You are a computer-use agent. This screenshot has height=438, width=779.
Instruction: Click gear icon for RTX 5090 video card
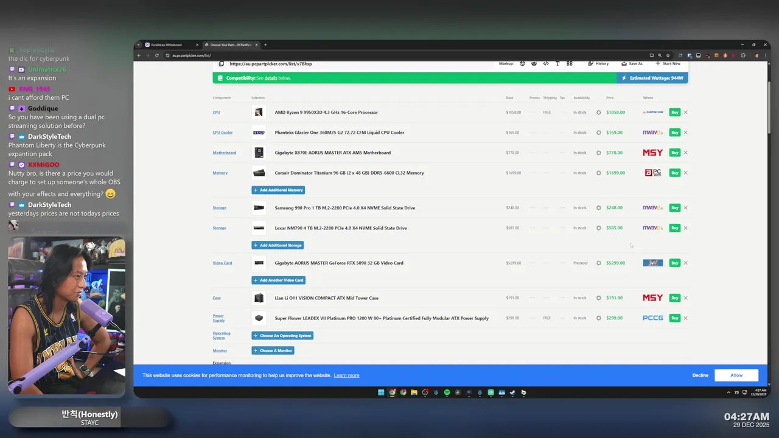(598, 263)
